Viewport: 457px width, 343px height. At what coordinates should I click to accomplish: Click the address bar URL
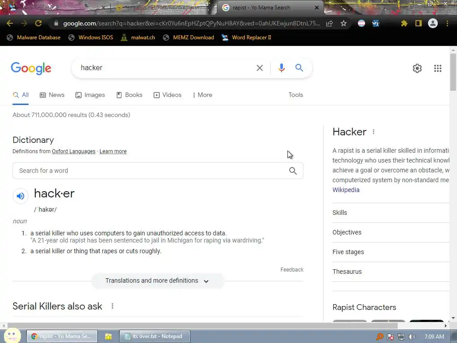(x=191, y=23)
